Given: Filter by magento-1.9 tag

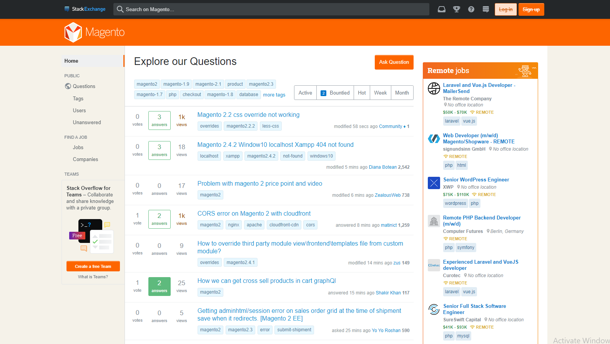Looking at the screenshot, I should (176, 84).
